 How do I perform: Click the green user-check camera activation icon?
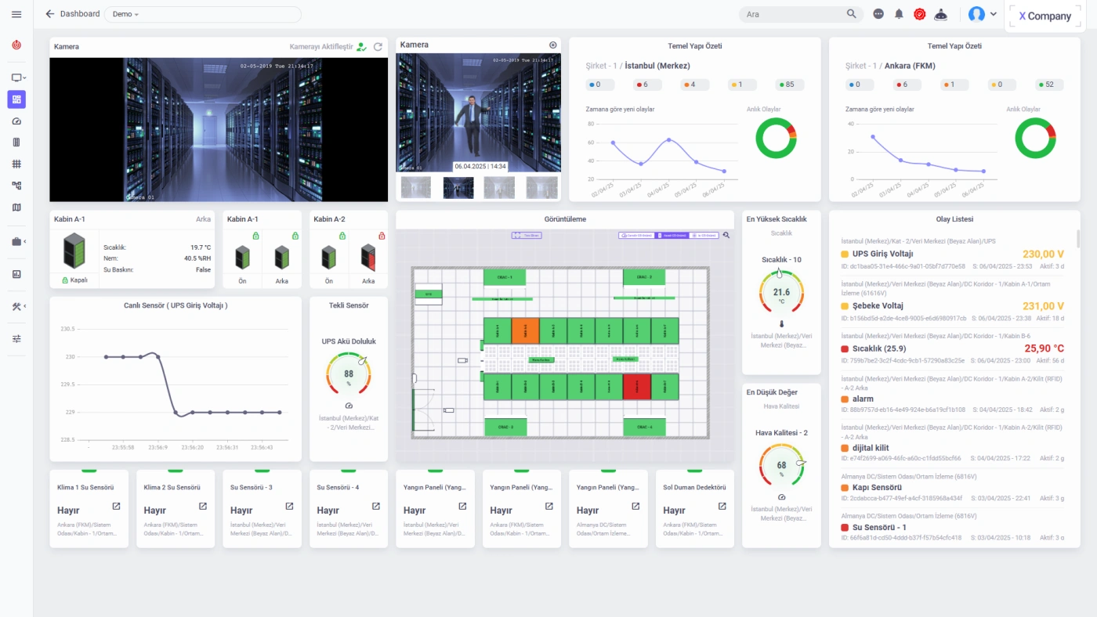361,47
